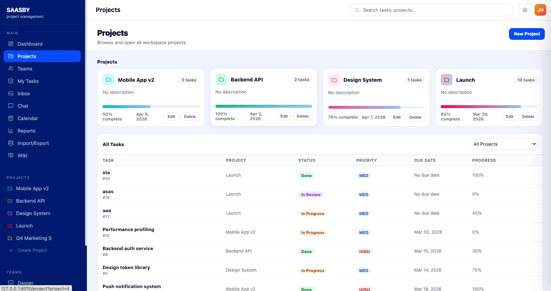The width and height of the screenshot is (551, 291).
Task: Click the search tasks input field
Action: [431, 10]
